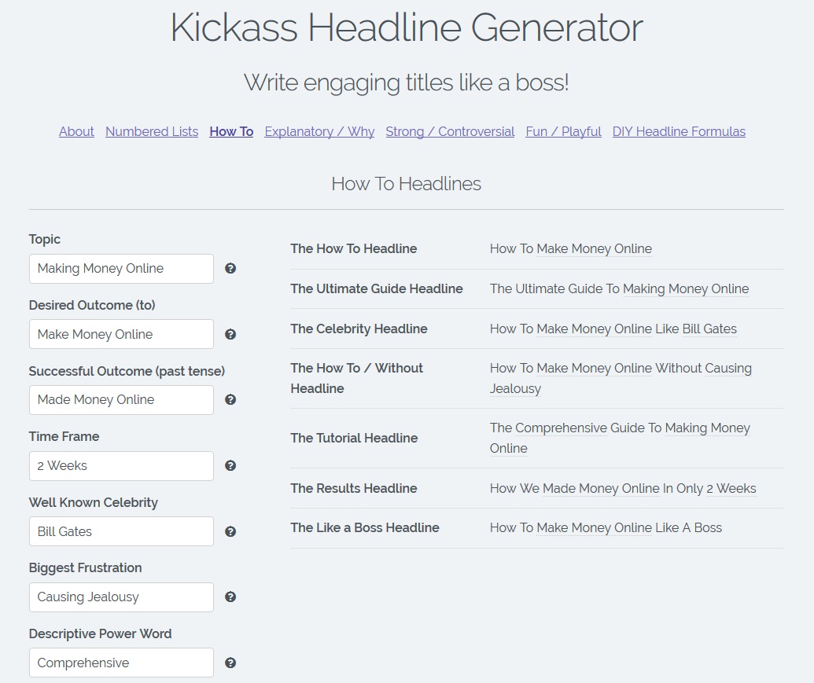The height and width of the screenshot is (683, 814).
Task: Click the question mark icon beside Desired Outcome
Action: pyautogui.click(x=230, y=334)
